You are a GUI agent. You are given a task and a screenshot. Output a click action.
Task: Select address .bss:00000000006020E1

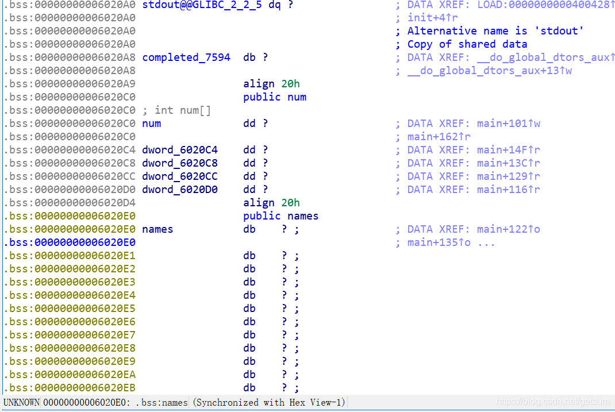click(70, 256)
